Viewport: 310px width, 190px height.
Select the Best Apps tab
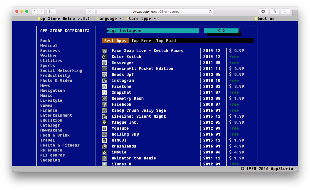pos(115,41)
